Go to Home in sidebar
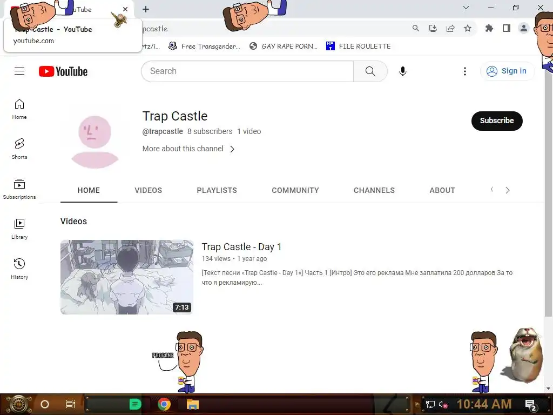553x415 pixels. pyautogui.click(x=19, y=109)
